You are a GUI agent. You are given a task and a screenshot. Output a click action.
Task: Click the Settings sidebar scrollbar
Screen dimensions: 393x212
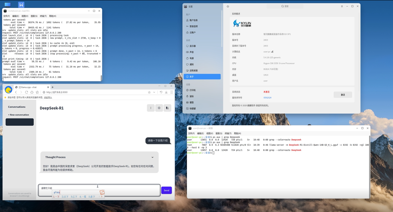pyautogui.click(x=222, y=29)
